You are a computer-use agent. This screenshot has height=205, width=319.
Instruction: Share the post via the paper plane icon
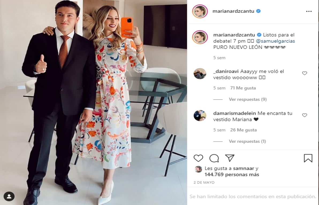point(230,158)
